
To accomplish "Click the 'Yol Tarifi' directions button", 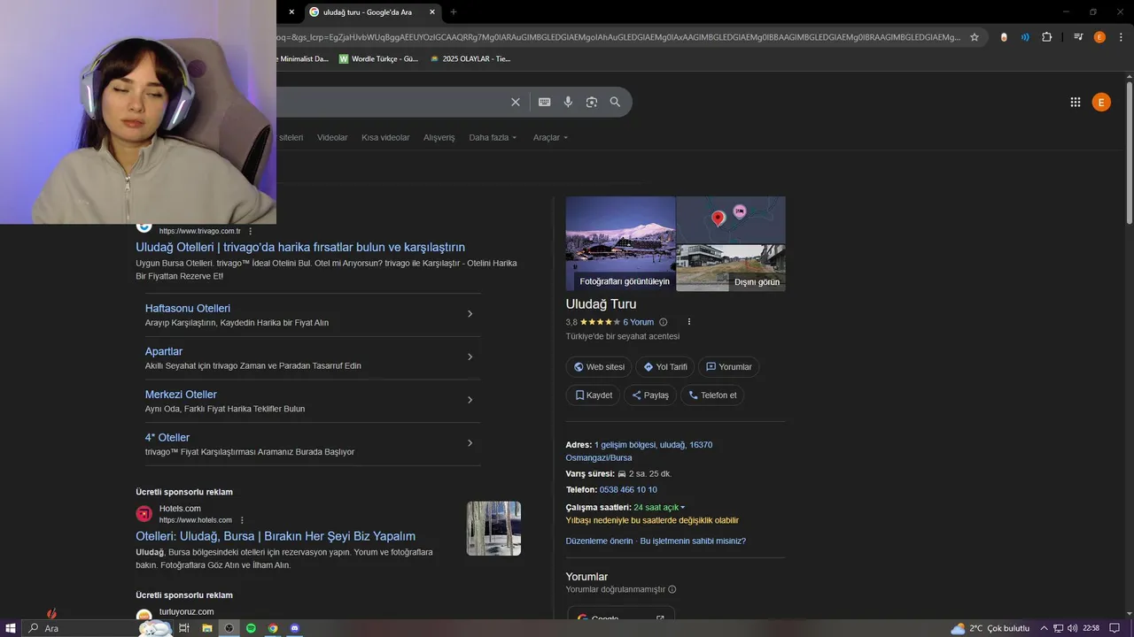I will tap(664, 367).
